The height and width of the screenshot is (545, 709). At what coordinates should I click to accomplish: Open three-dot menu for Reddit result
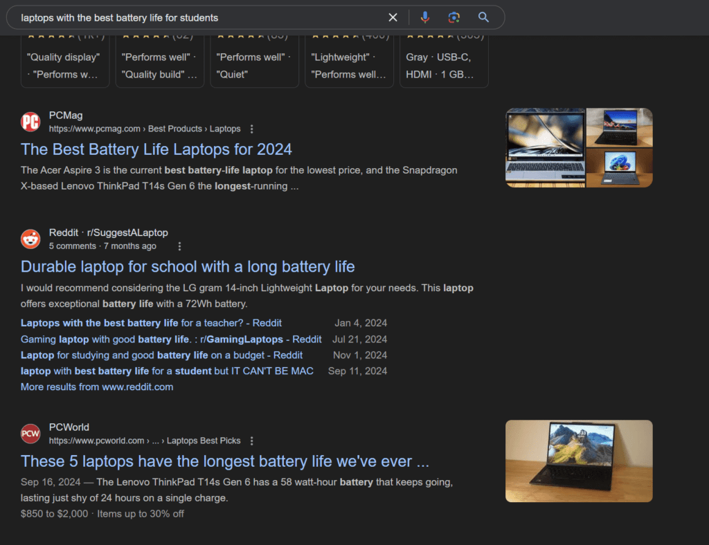coord(179,246)
